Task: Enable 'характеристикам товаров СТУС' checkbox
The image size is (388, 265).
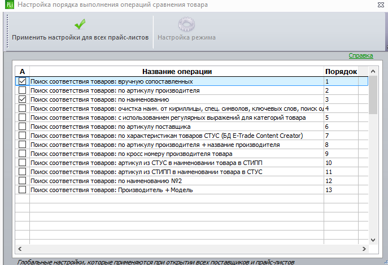Action: 22,135
